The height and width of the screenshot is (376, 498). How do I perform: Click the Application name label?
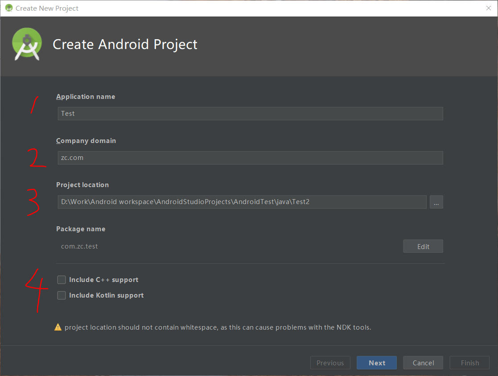click(x=86, y=97)
